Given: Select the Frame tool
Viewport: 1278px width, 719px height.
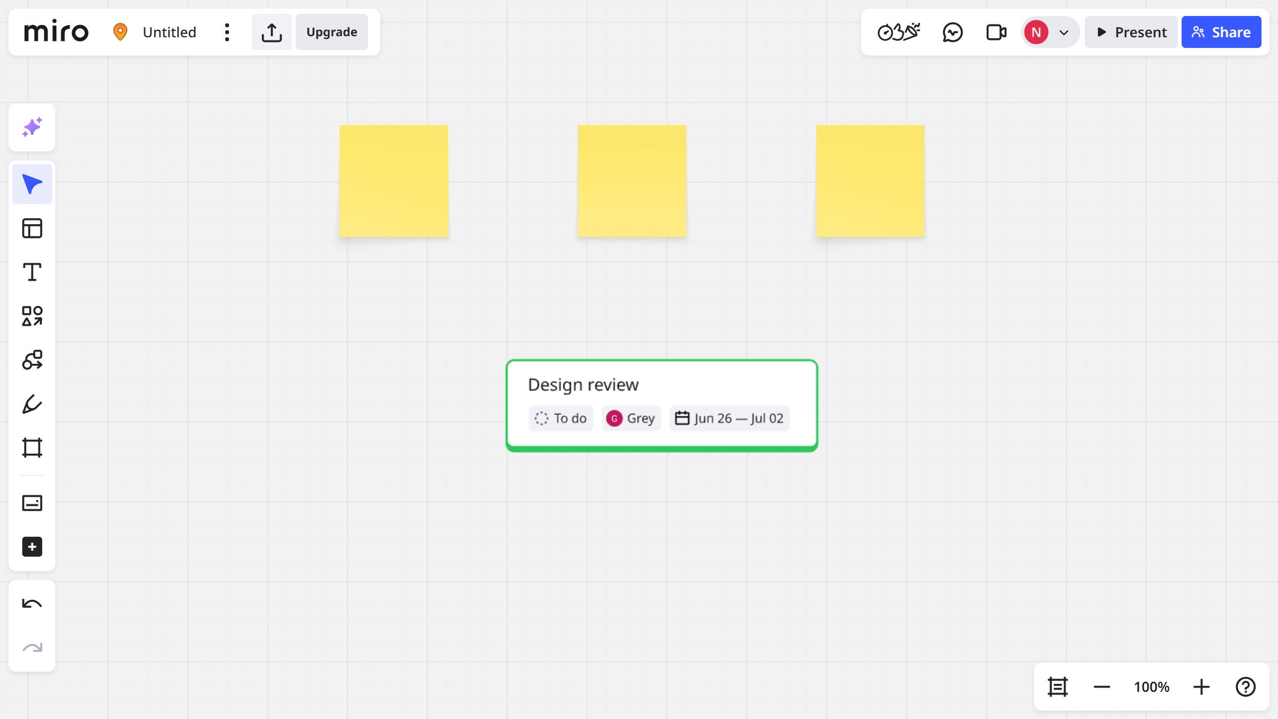Looking at the screenshot, I should coord(31,447).
